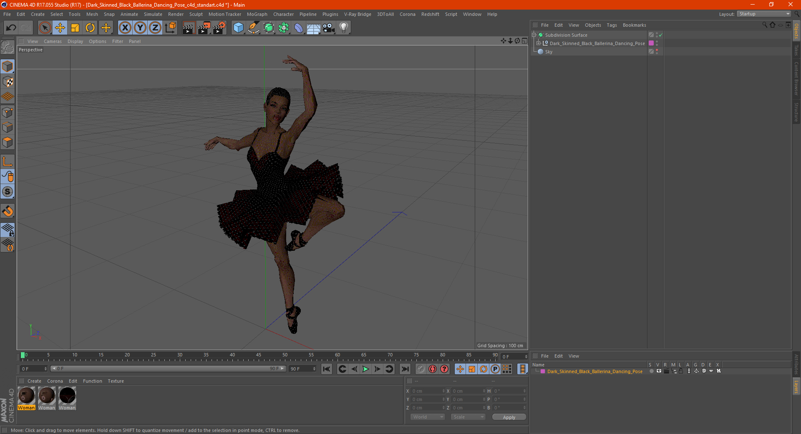Switch to Points mode

(8, 112)
